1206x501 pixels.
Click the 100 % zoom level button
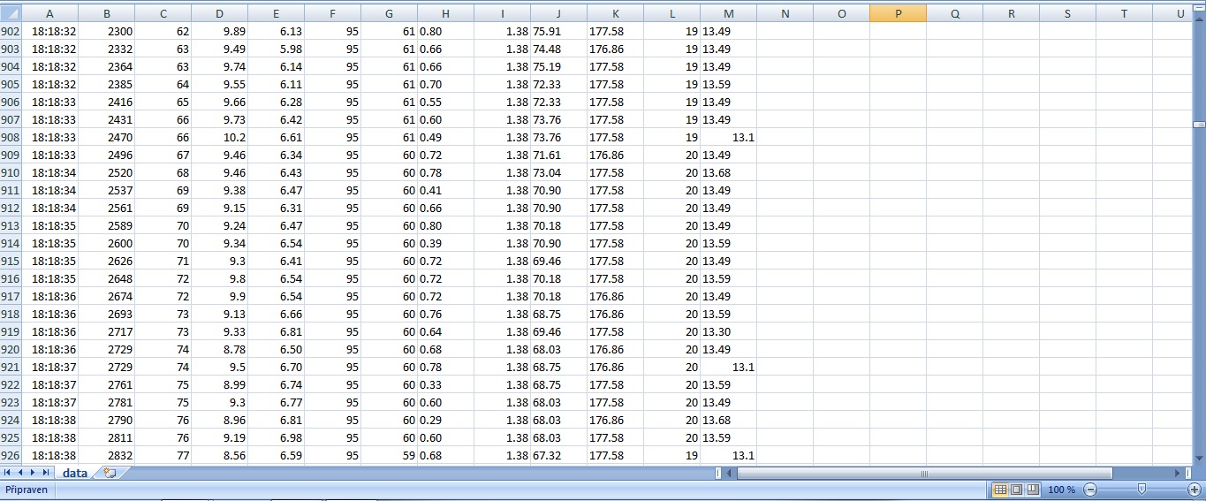pyautogui.click(x=1061, y=490)
